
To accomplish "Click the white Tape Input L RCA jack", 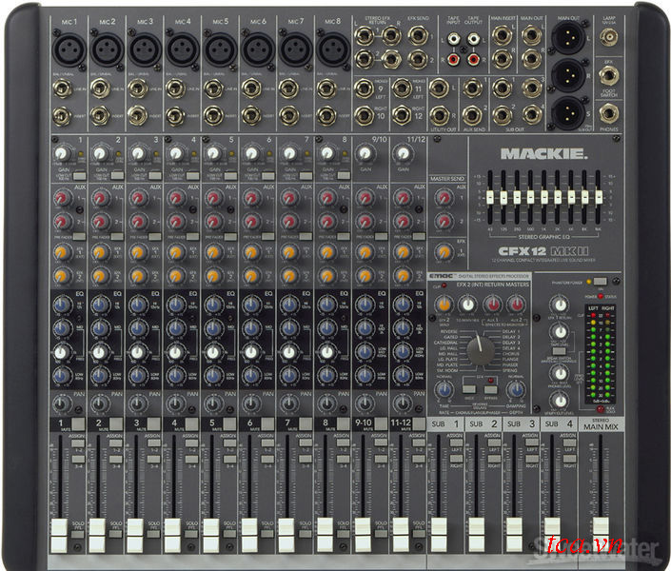I will click(454, 39).
